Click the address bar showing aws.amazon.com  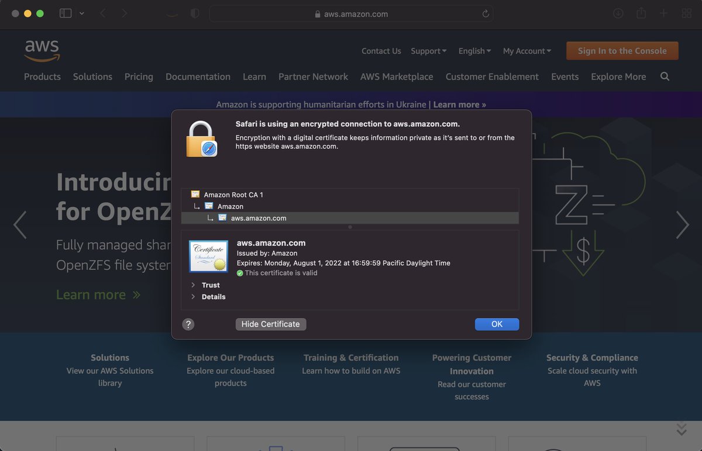coord(351,14)
